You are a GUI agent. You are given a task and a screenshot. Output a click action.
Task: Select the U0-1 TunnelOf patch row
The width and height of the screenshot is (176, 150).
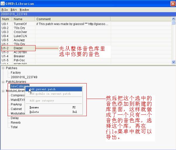[x=20, y=24]
